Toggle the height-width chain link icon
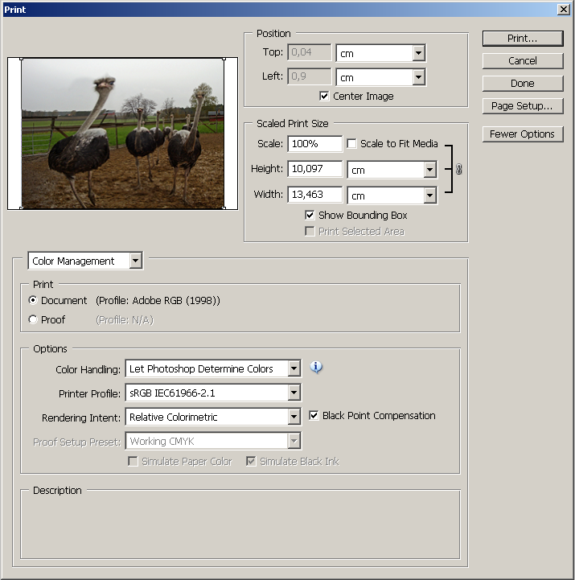 coord(458,169)
